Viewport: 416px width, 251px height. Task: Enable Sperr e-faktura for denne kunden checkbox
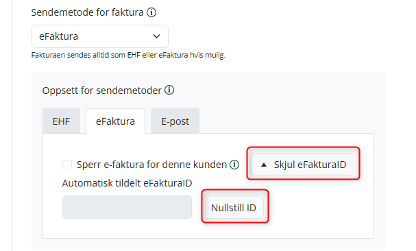tap(67, 165)
